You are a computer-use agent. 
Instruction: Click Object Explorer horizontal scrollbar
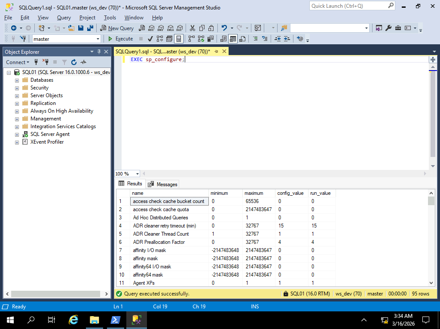click(x=55, y=294)
